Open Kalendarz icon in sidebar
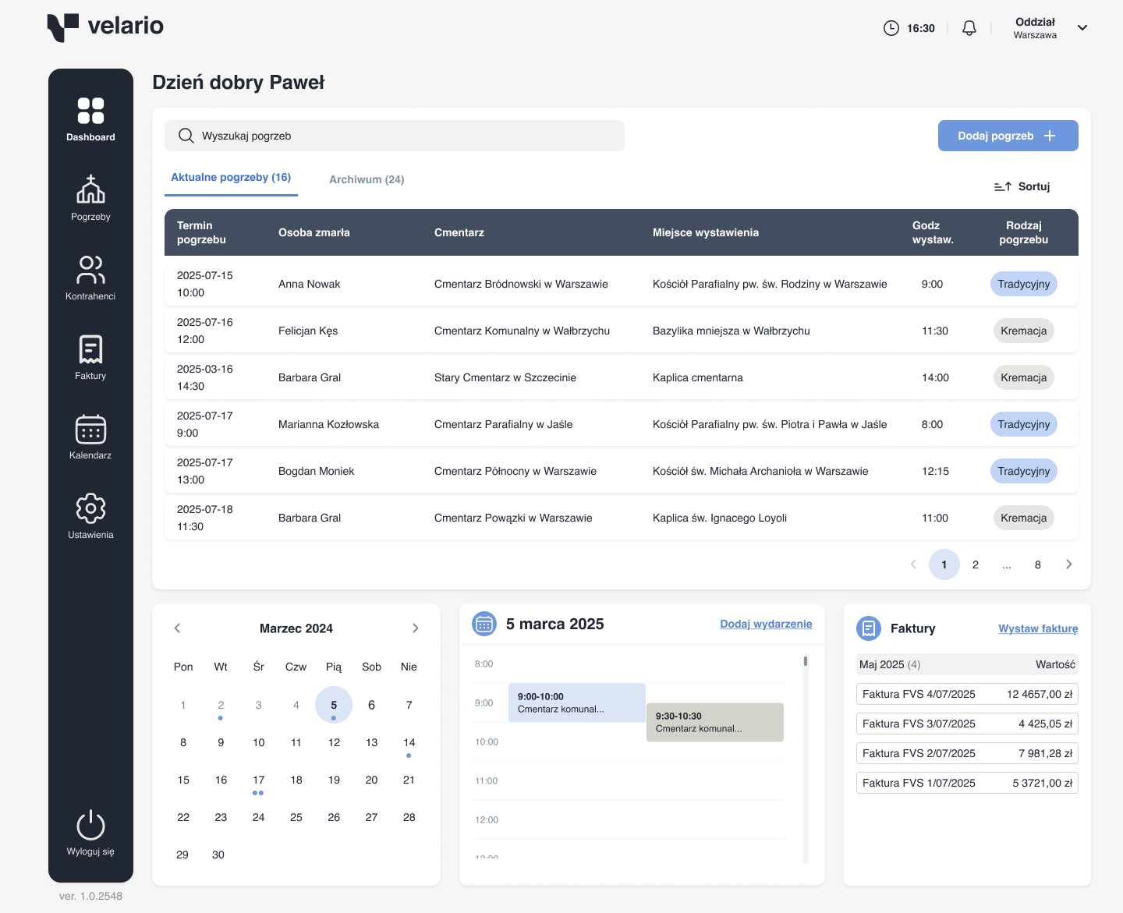1123x913 pixels. click(x=90, y=429)
